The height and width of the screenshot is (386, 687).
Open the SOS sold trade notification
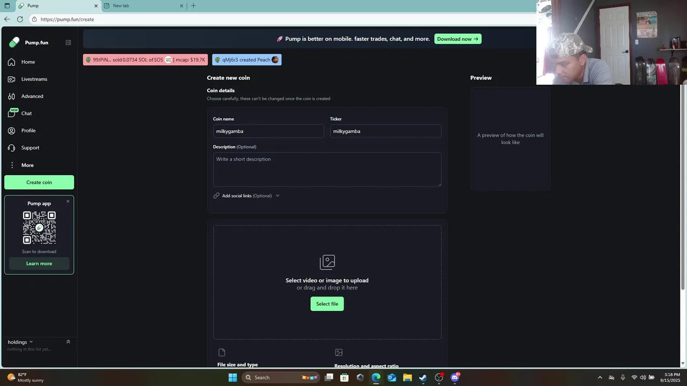click(145, 60)
